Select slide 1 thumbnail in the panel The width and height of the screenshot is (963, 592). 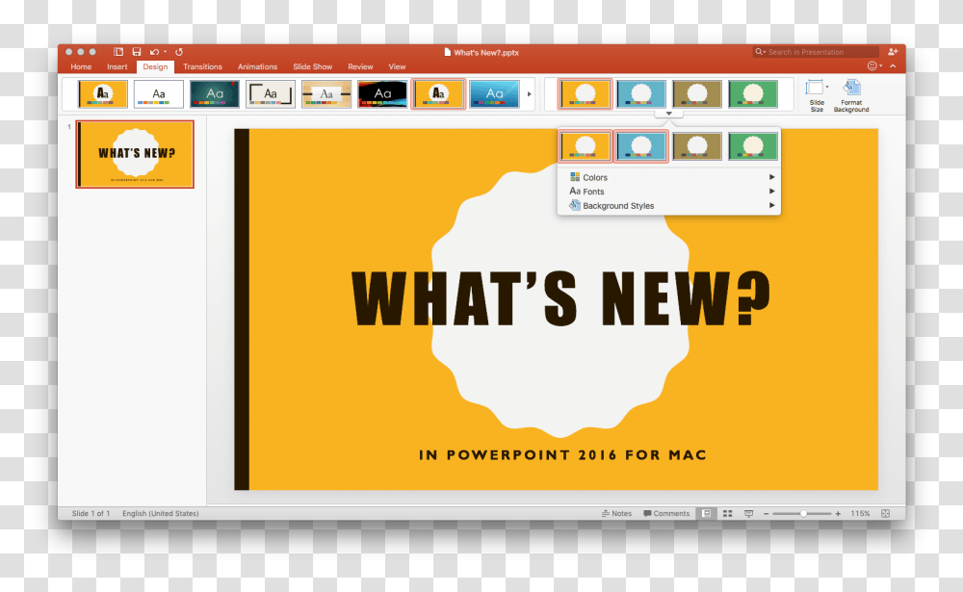click(135, 154)
